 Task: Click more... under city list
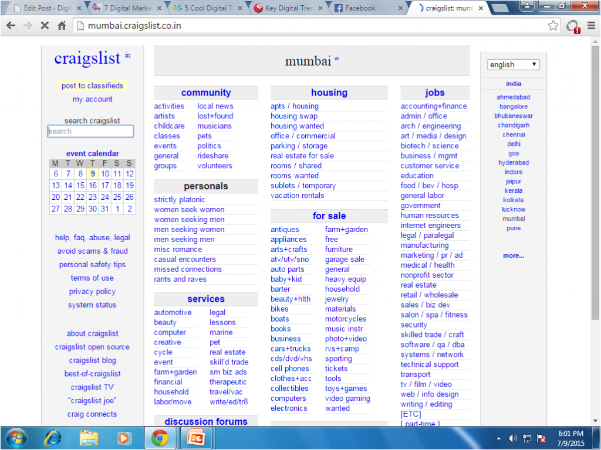pos(513,255)
